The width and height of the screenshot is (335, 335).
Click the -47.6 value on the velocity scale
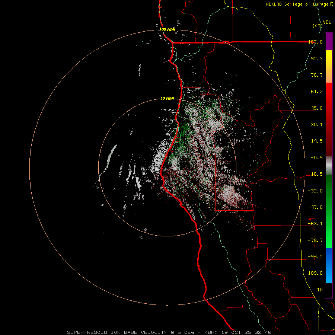(x=315, y=207)
